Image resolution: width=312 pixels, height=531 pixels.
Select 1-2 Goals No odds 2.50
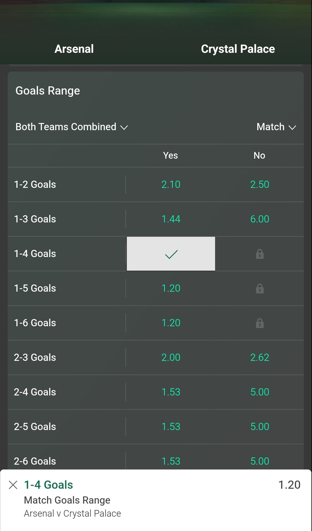click(x=260, y=185)
